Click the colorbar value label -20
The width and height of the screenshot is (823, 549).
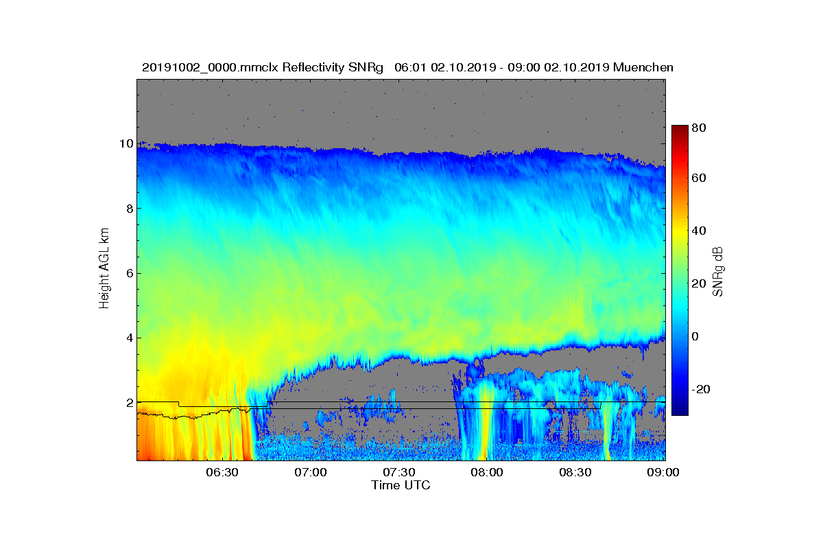[702, 389]
